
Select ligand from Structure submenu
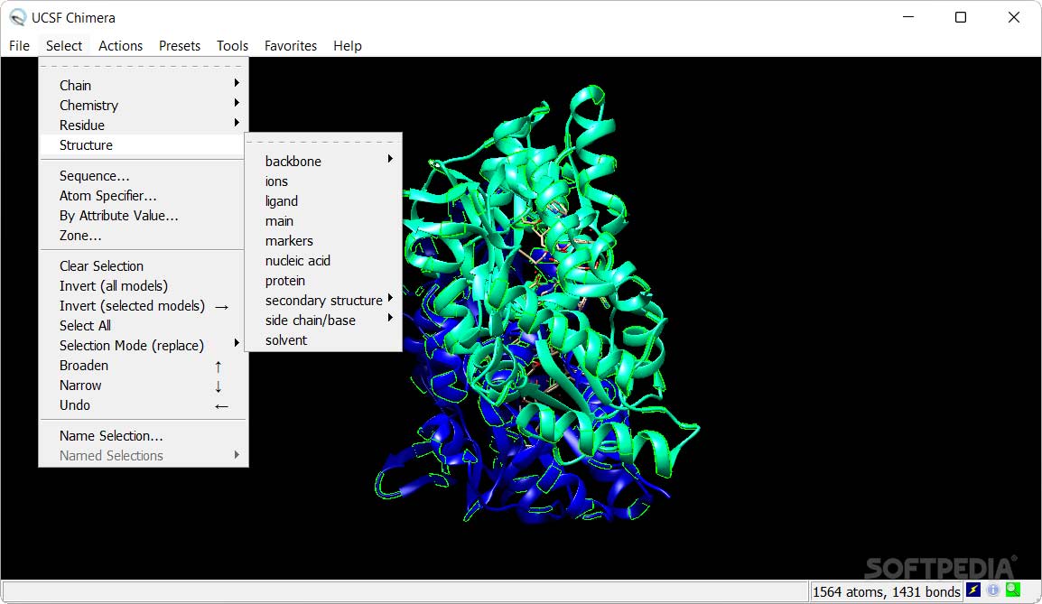pos(323,200)
